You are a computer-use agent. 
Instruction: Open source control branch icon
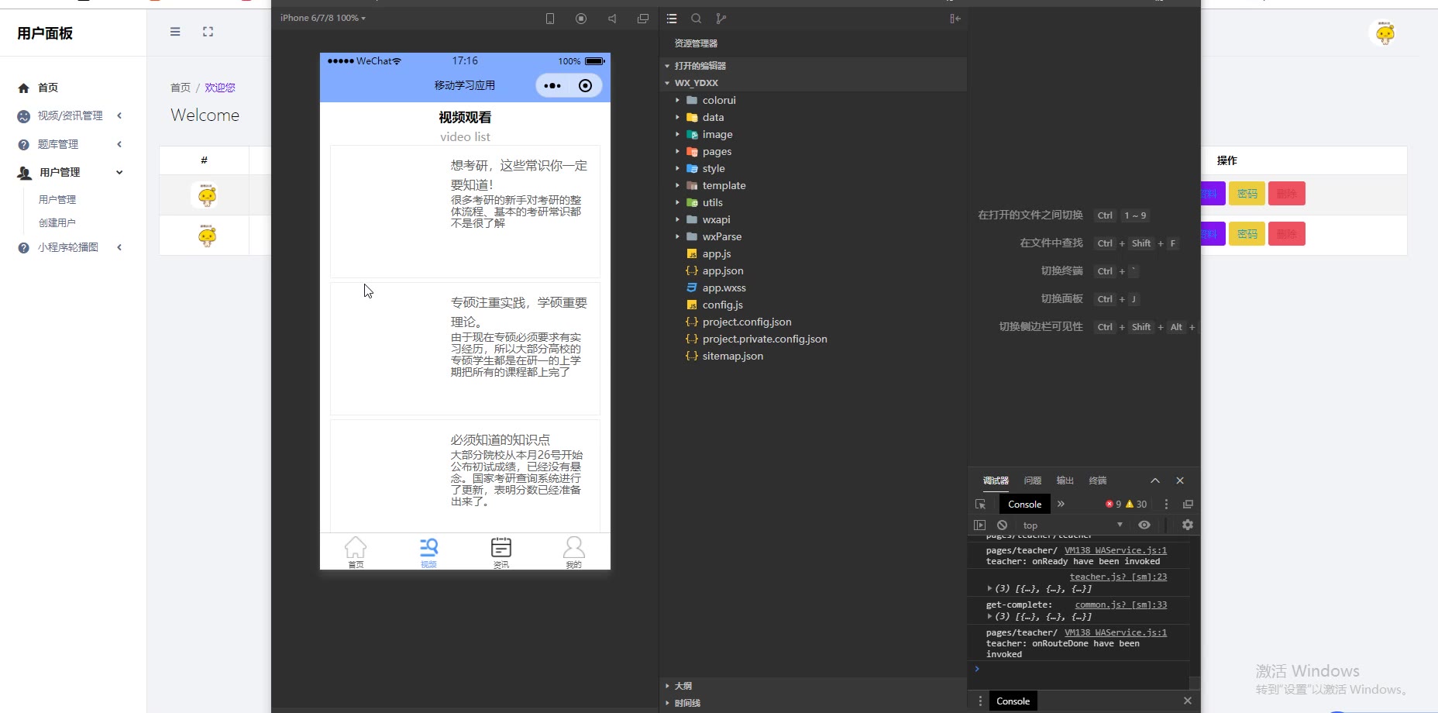[721, 19]
